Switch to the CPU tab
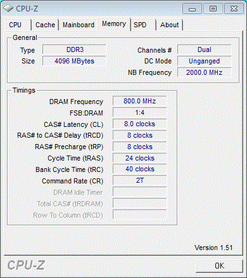This screenshot has height=278, width=247. [18, 25]
